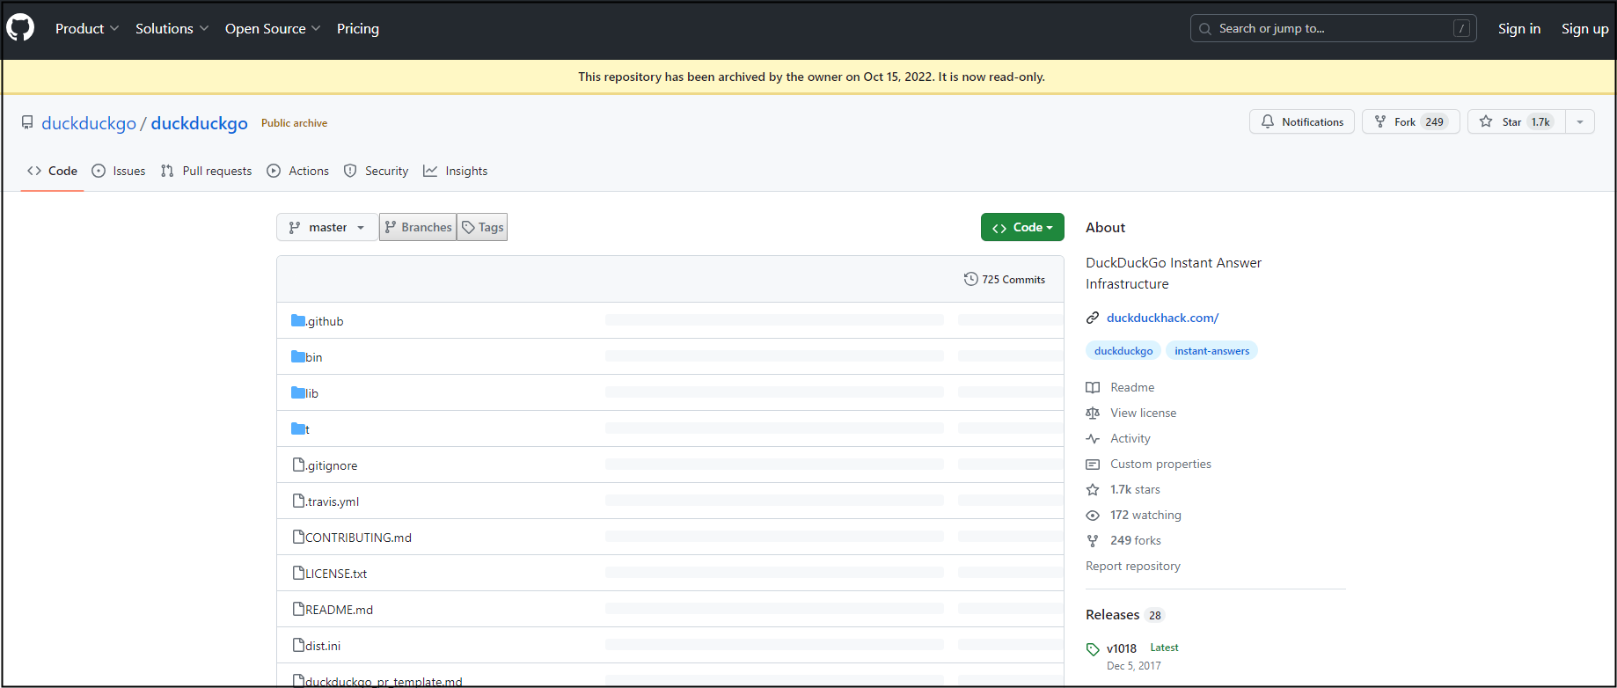
Task: Expand the Product menu
Action: click(x=86, y=29)
